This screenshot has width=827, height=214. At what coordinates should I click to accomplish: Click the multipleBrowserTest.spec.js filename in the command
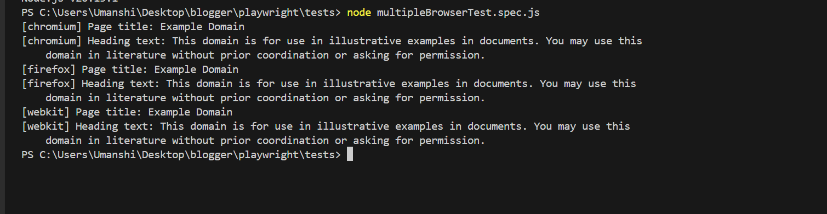point(458,12)
